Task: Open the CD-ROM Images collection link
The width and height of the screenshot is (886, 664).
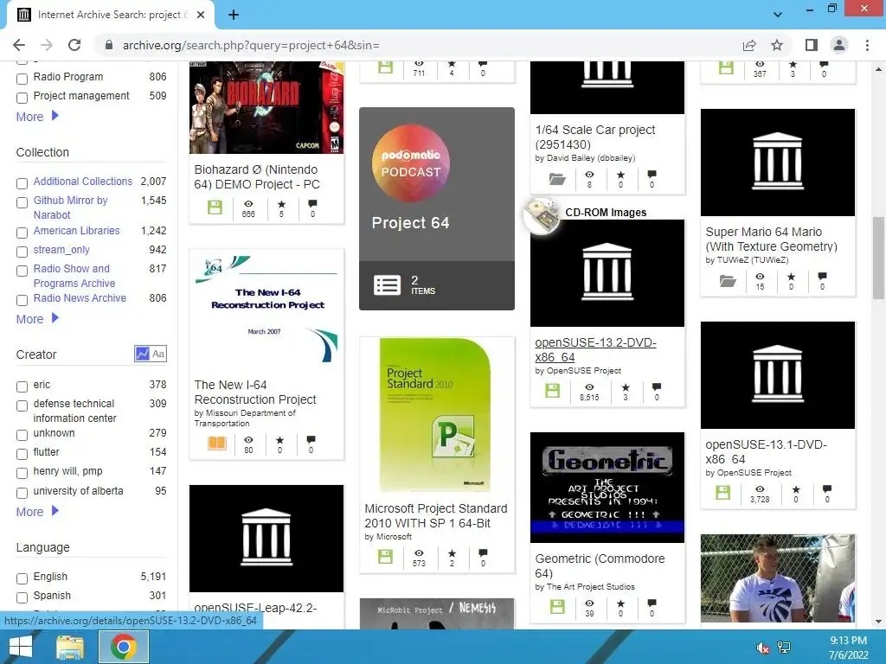Action: pyautogui.click(x=606, y=213)
